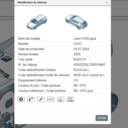
Task: Select the front view car thumbnail
Action: pyautogui.click(x=37, y=22)
